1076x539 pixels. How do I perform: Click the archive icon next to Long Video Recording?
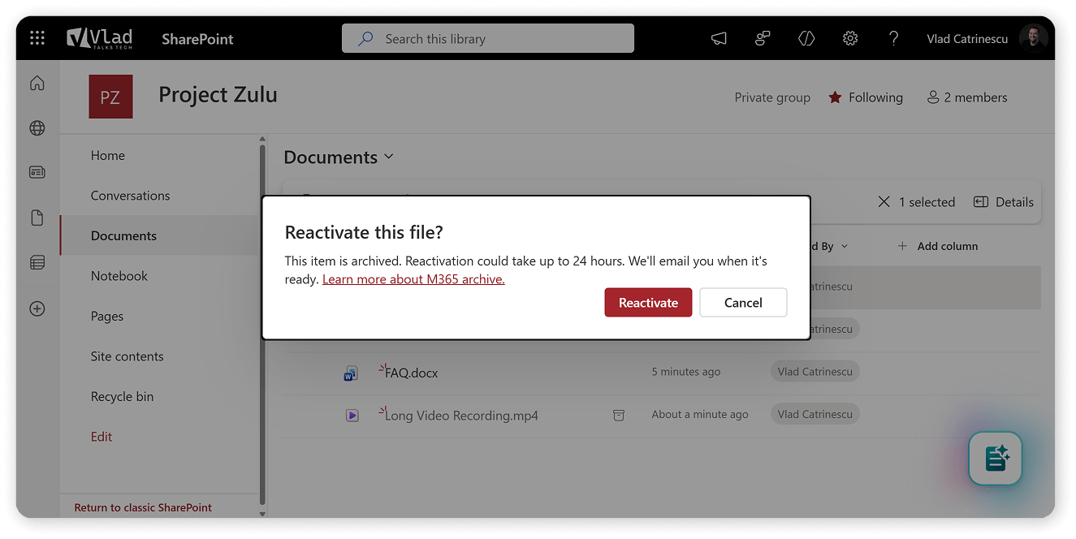tap(618, 415)
